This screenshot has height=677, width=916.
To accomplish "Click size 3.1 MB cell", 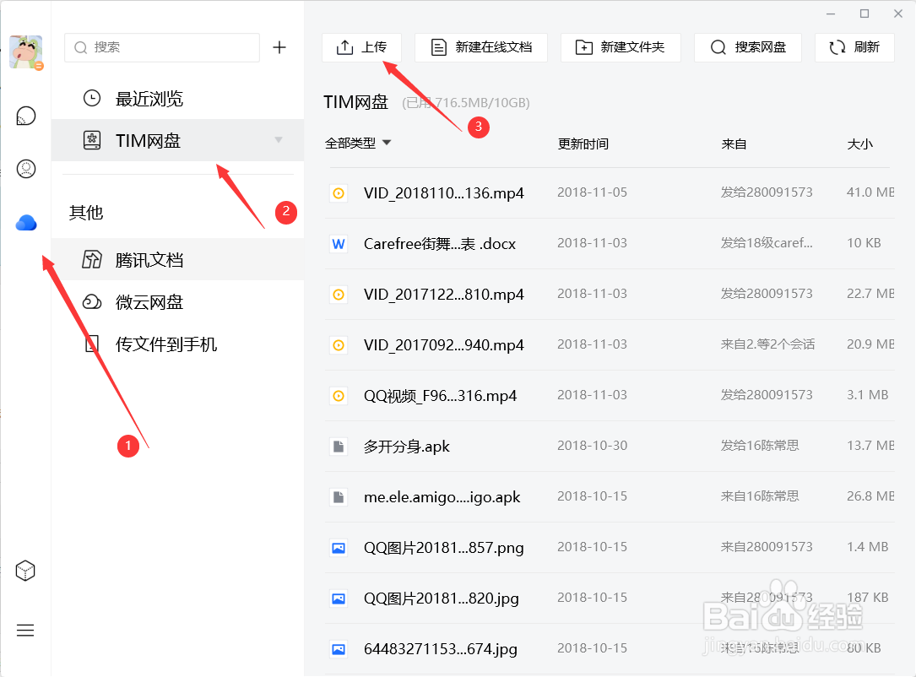I will point(868,395).
